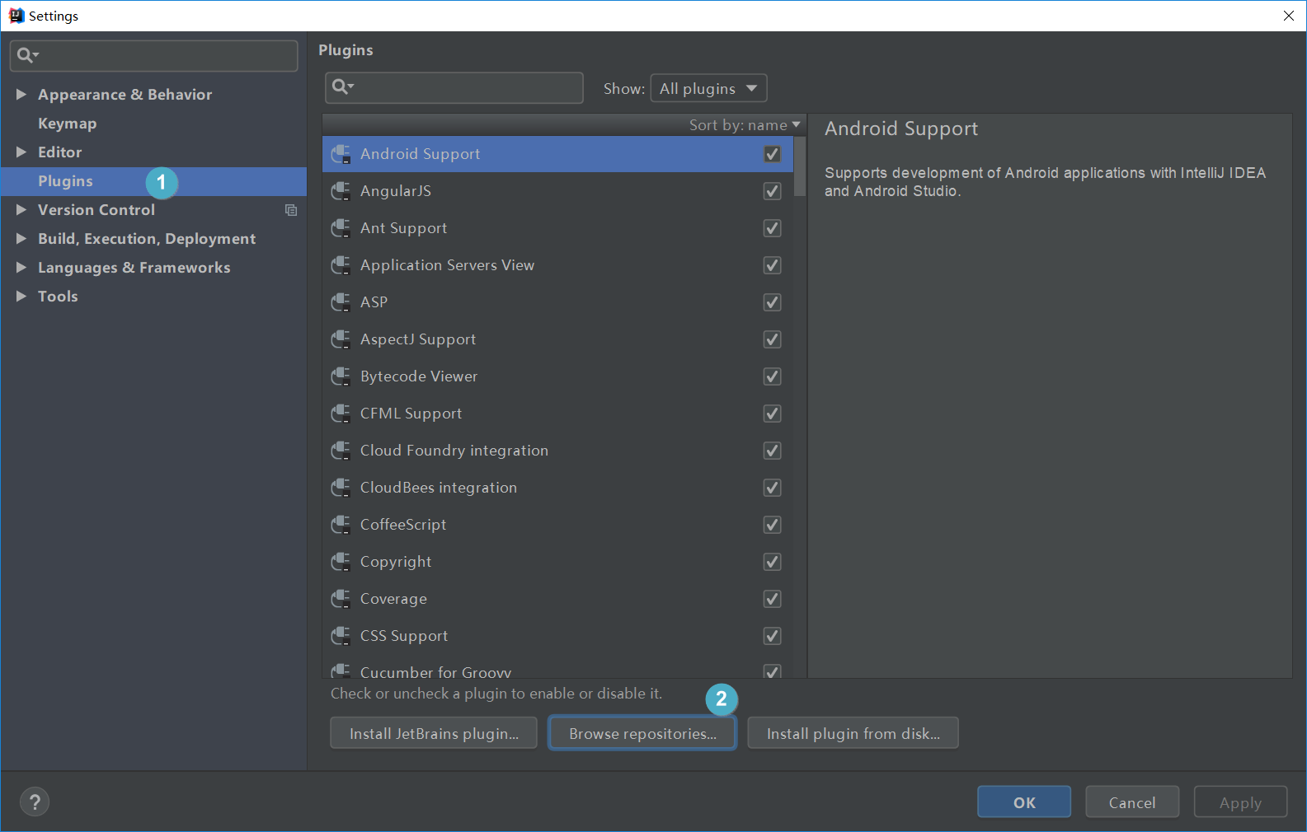
Task: Expand the Version Control node arrow
Action: click(21, 210)
